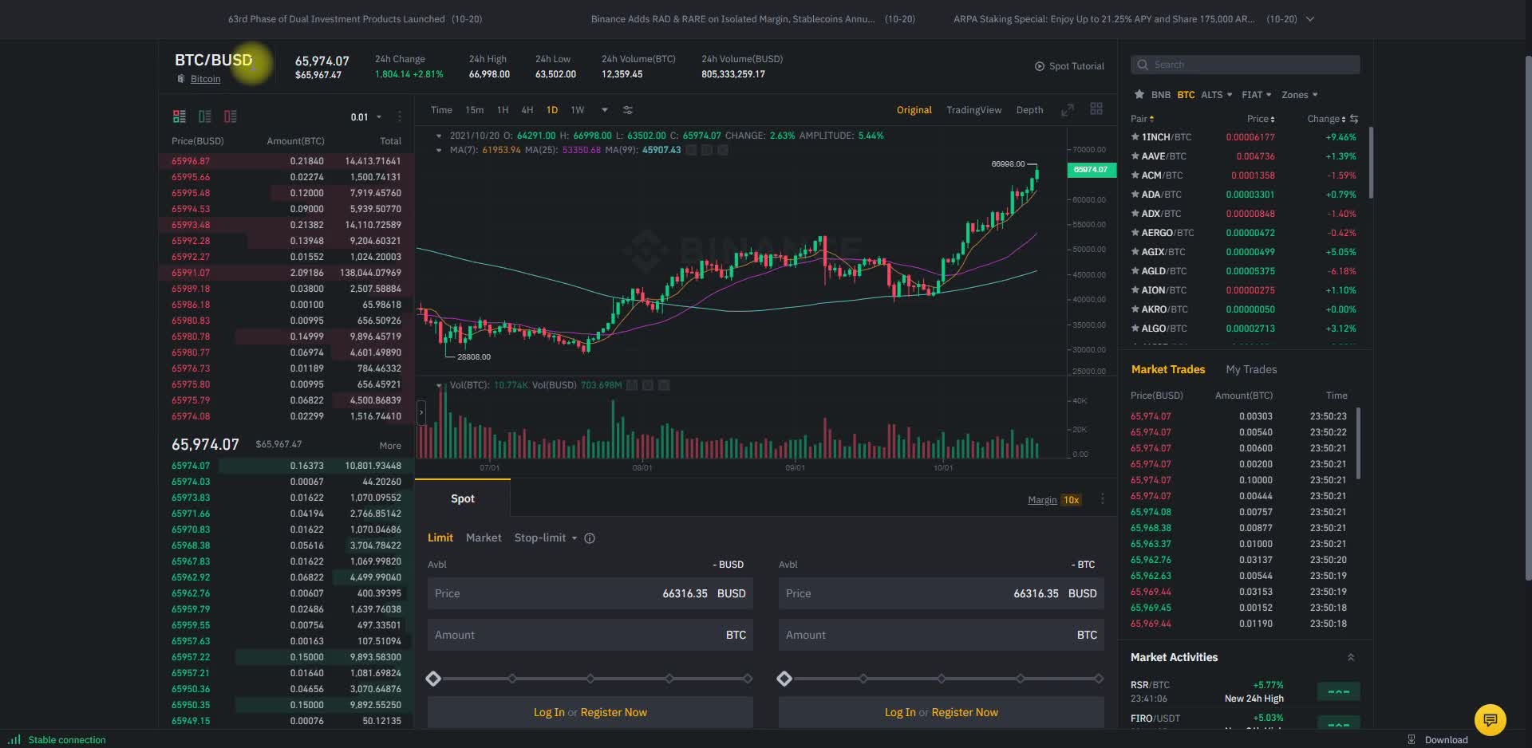Open the 0.01 price grouping dropdown
The width and height of the screenshot is (1532, 748).
(366, 117)
